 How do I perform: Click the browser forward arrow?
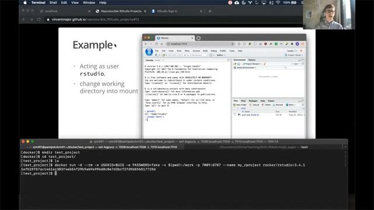31,19
